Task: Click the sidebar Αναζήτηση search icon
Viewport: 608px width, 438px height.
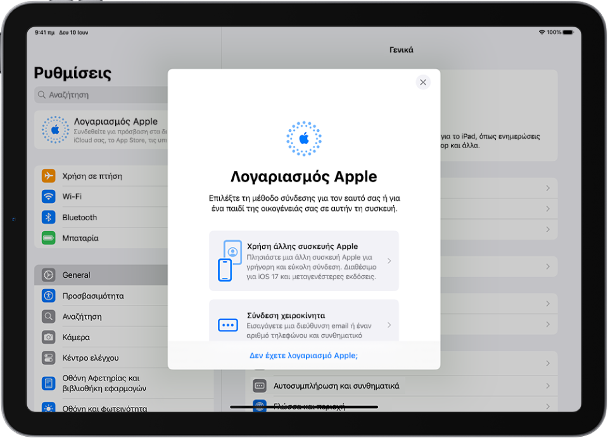Action: click(49, 316)
